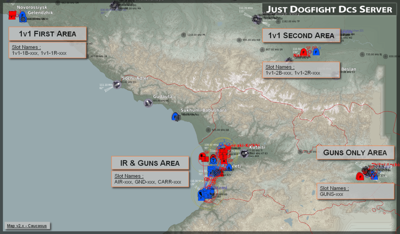Viewport: 400px width, 234px height.
Task: Select the blue A unit at Kobuleti
Action: click(x=229, y=167)
